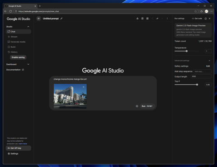Click the Add stop sequence field
Image resolution: width=217 pixels, height=167 pixels.
pyautogui.click(x=203, y=72)
